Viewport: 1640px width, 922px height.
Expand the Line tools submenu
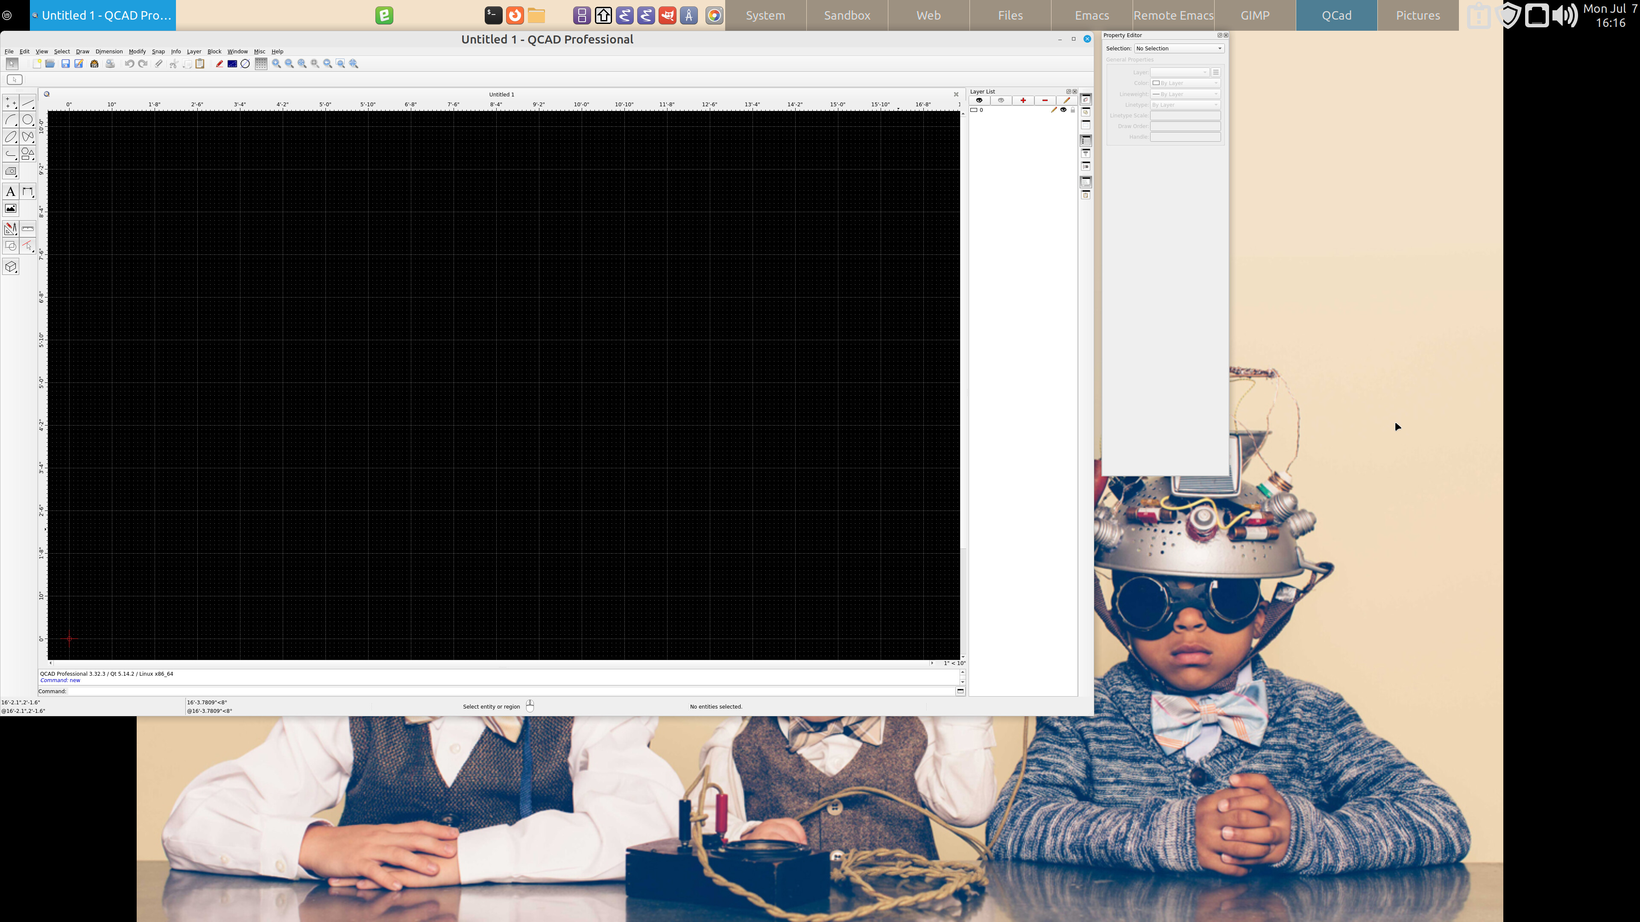tap(27, 102)
